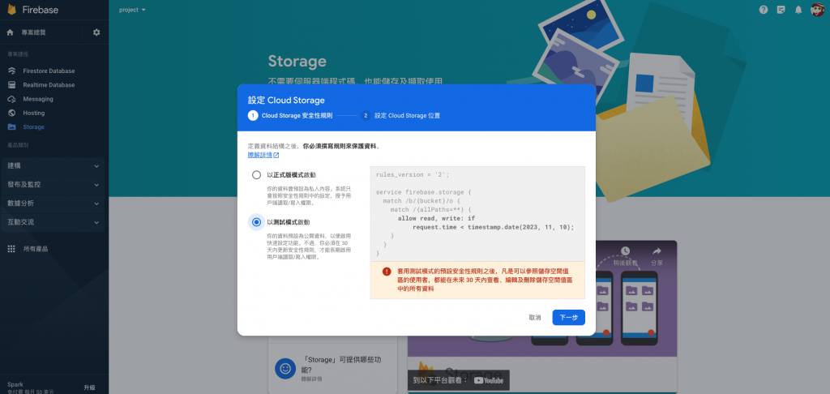
Task: Click the Messaging cloud icon
Action: coord(11,99)
